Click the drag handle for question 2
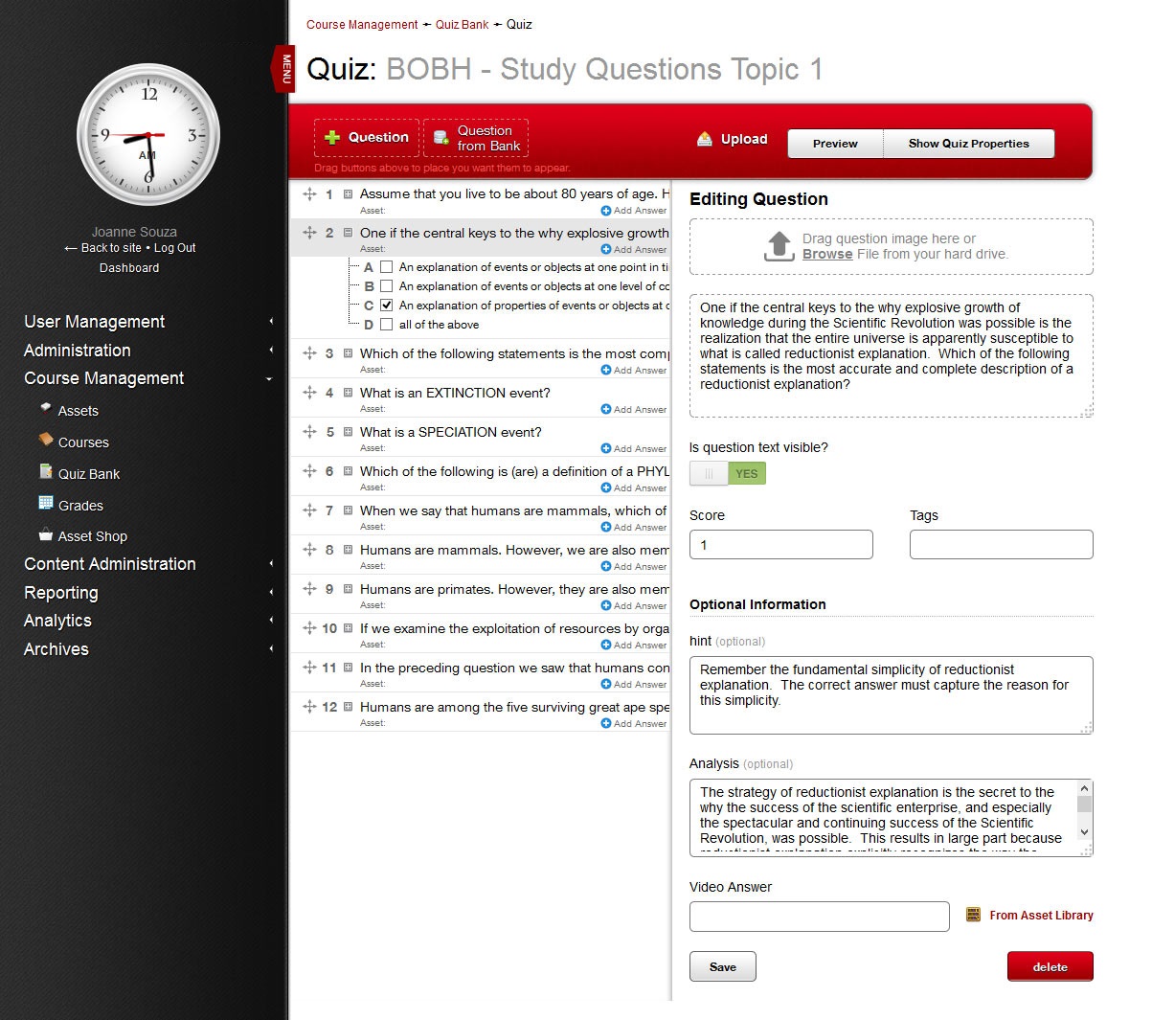 (309, 233)
